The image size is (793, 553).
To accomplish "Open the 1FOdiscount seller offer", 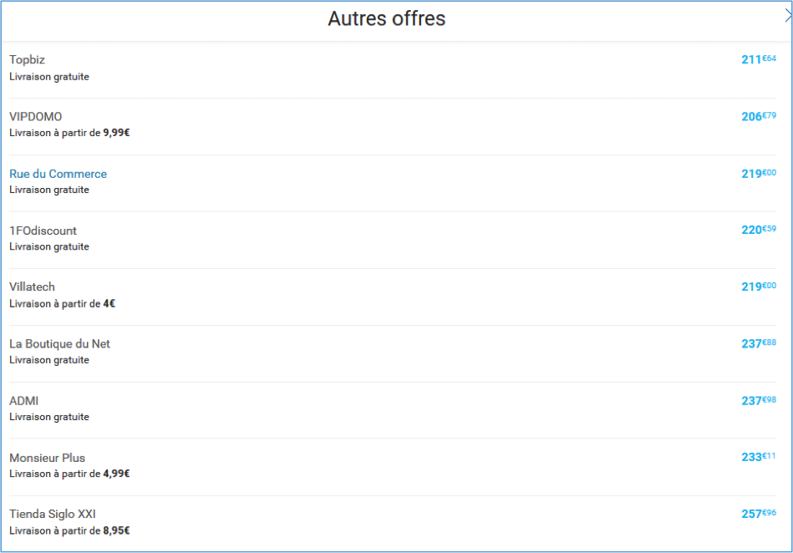I will 43,231.
